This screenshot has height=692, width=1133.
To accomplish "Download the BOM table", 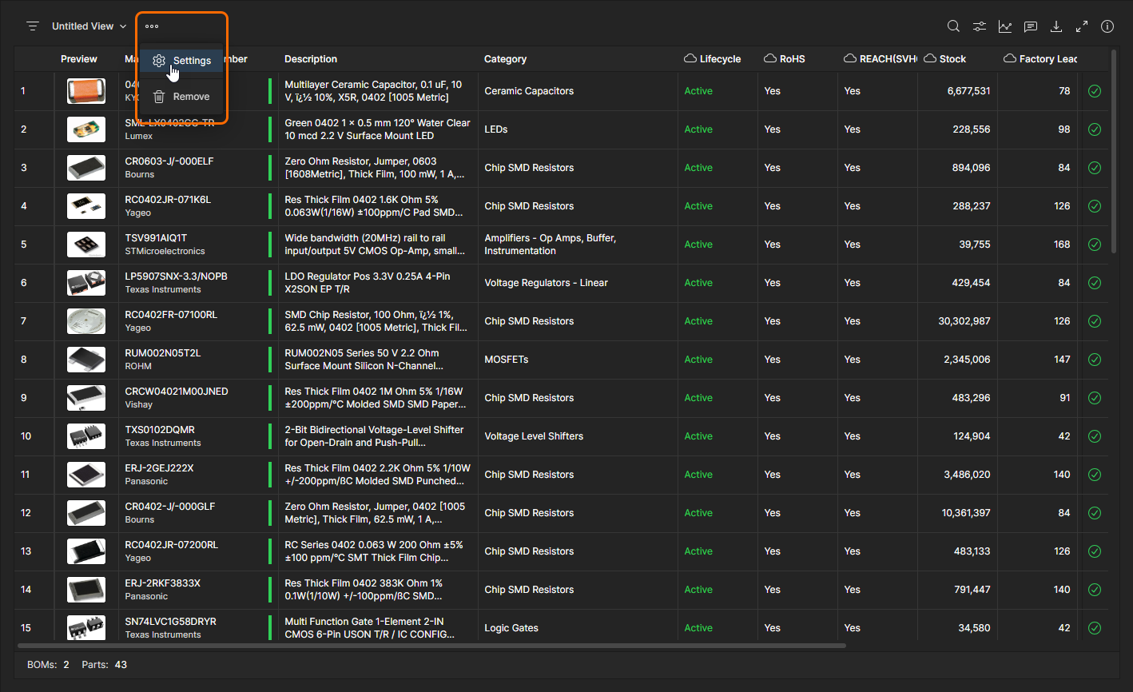I will (x=1056, y=26).
